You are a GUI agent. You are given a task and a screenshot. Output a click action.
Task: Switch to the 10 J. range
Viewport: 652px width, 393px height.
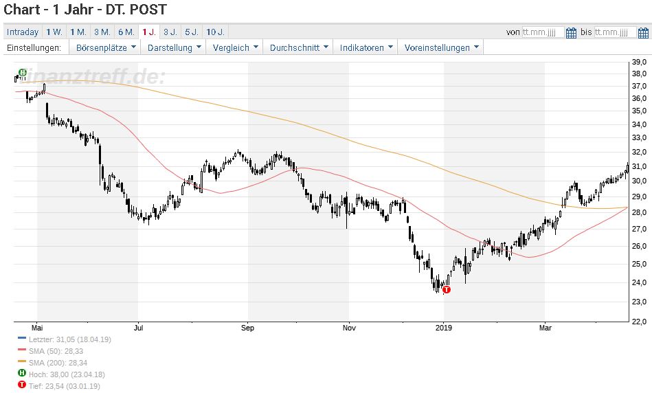(216, 32)
